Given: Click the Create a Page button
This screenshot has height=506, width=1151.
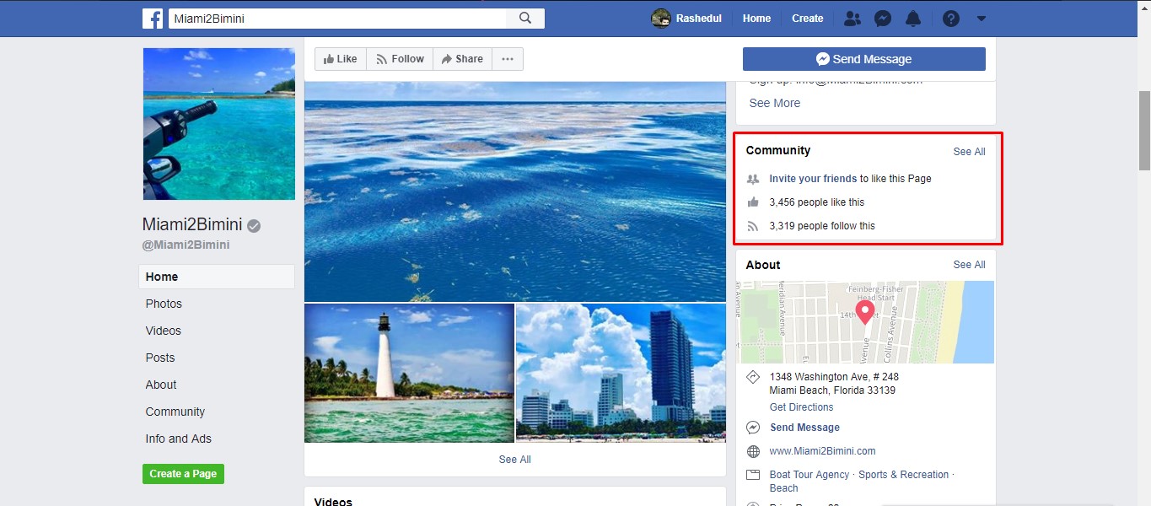Looking at the screenshot, I should coord(183,474).
